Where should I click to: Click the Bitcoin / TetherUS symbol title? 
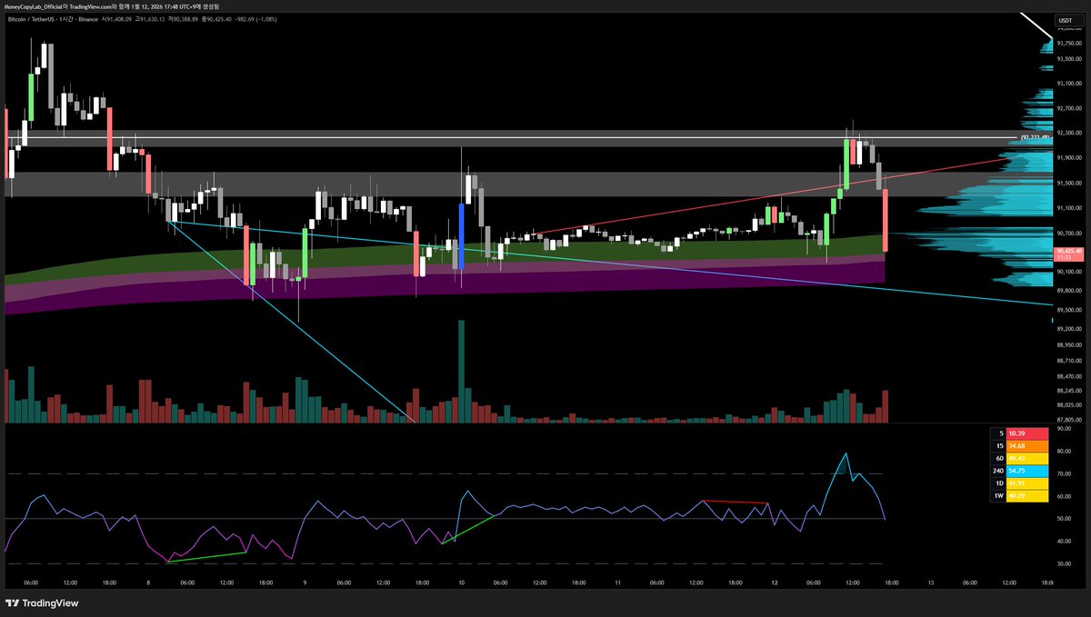tap(33, 17)
